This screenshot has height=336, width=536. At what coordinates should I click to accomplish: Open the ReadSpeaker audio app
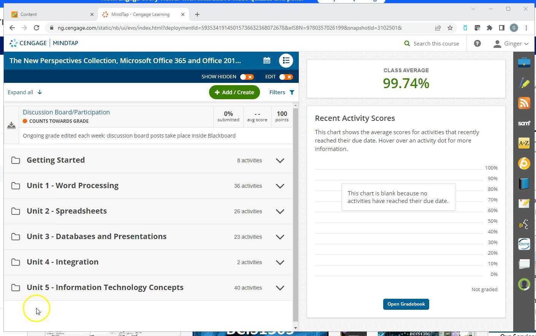coord(524,224)
